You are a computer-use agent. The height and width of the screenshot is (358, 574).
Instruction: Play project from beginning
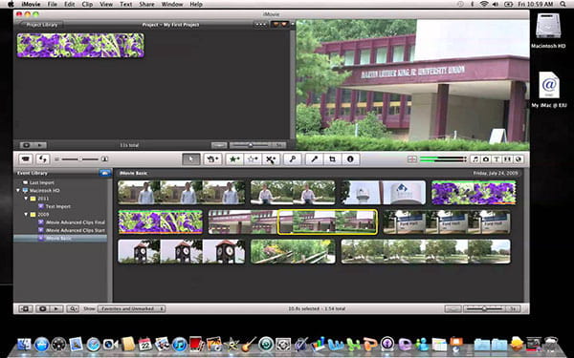pyautogui.click(x=40, y=145)
